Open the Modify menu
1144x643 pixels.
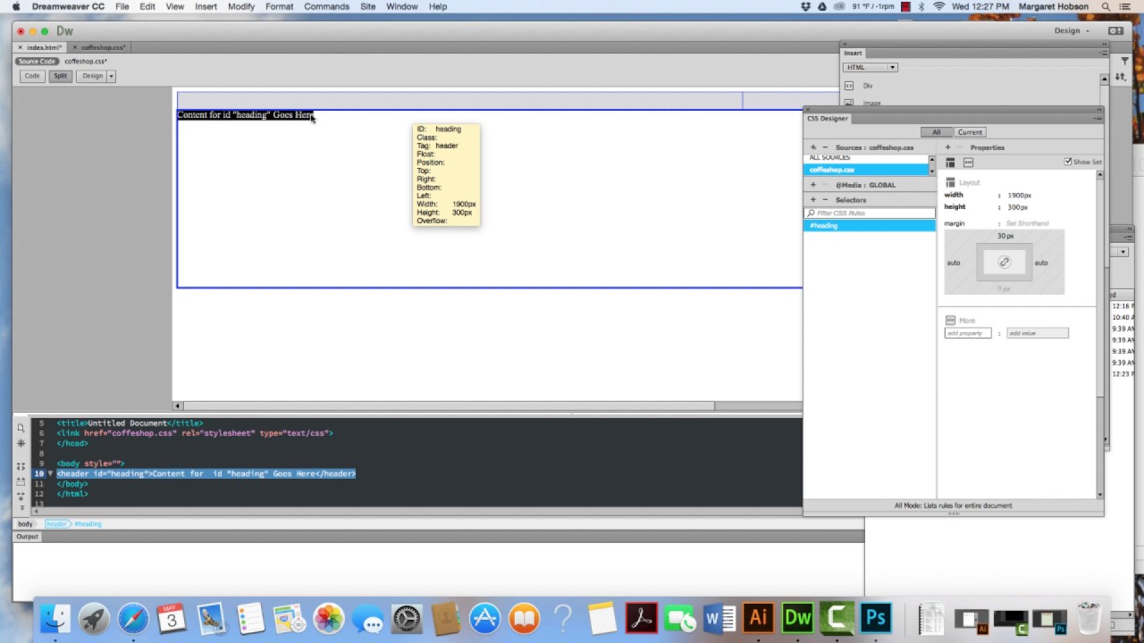point(240,6)
